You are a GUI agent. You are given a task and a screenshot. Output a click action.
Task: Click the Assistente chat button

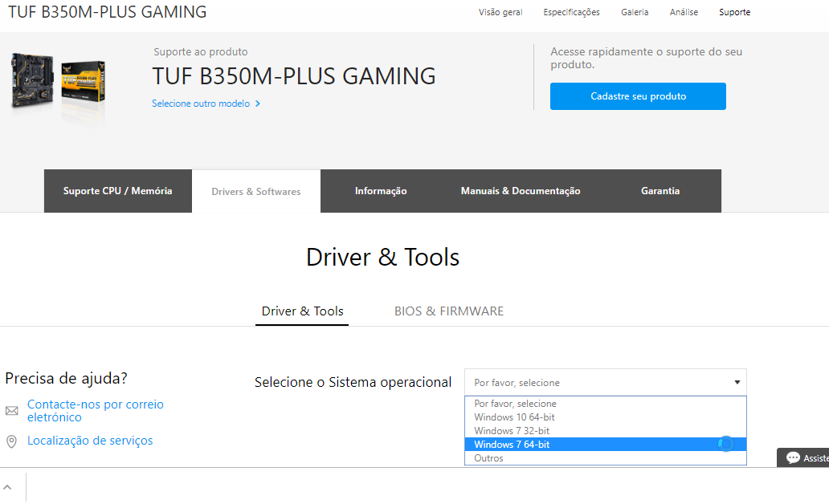pyautogui.click(x=803, y=457)
